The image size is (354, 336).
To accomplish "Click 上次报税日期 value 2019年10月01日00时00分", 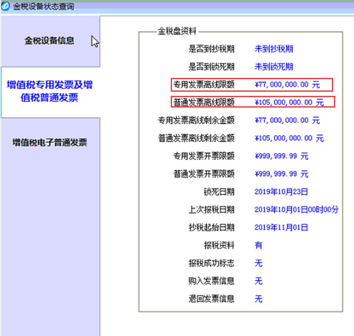I will coord(297,210).
